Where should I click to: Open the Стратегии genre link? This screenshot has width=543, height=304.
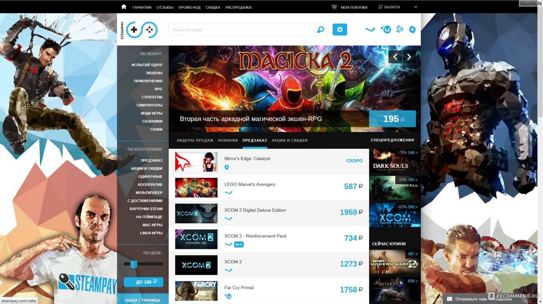(152, 97)
